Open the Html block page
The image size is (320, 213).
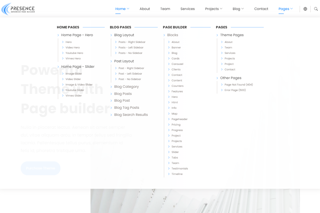[x=175, y=103]
